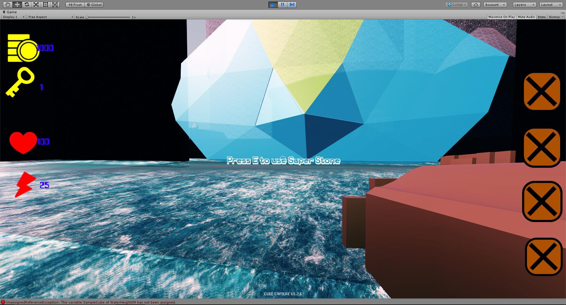Click the 1x scale value label
This screenshot has width=566, height=305.
coord(134,17)
